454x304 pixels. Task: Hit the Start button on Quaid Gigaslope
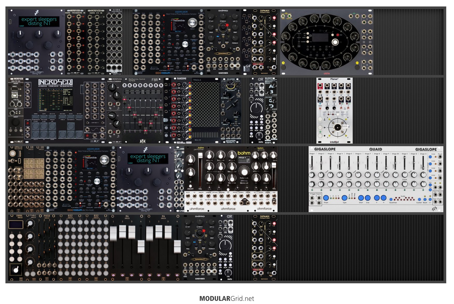(361, 198)
